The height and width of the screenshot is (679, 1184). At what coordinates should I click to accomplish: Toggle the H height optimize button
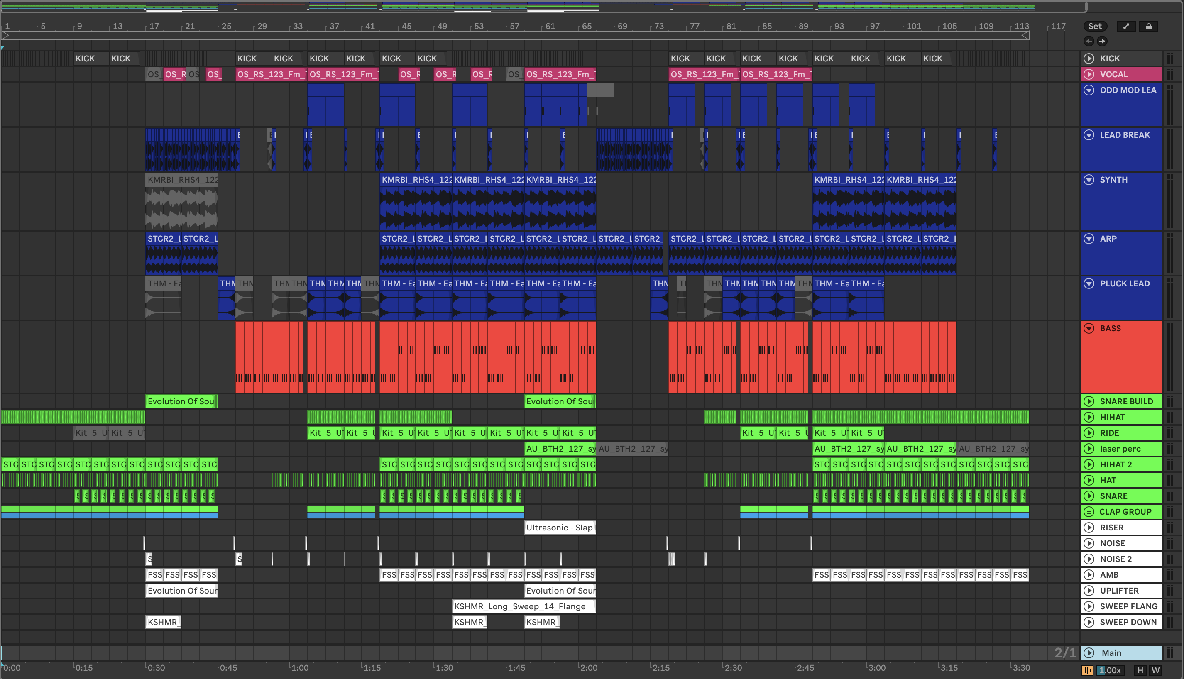[1140, 670]
